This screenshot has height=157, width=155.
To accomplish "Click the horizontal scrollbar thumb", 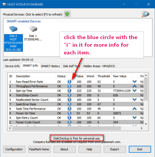I will pos(67,128).
